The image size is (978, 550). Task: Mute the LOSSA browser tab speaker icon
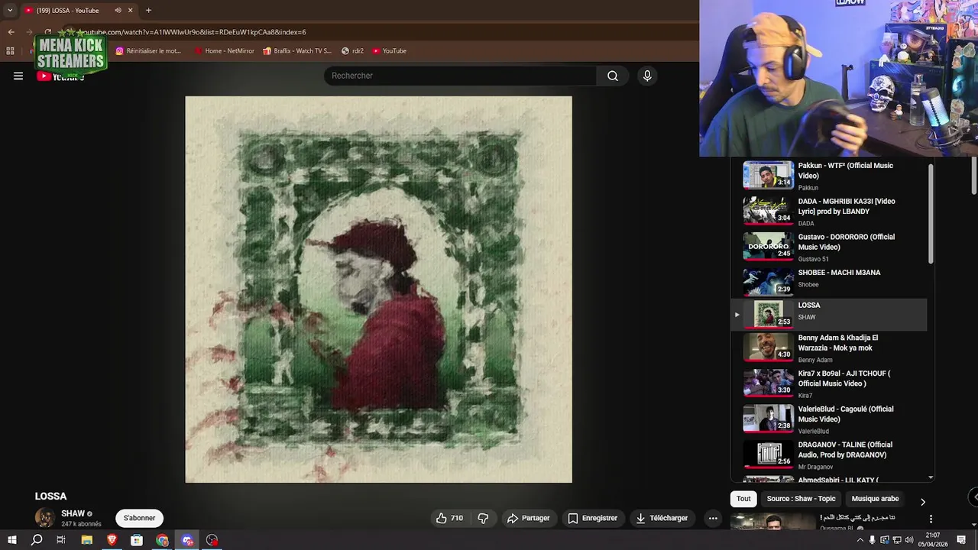click(x=118, y=11)
